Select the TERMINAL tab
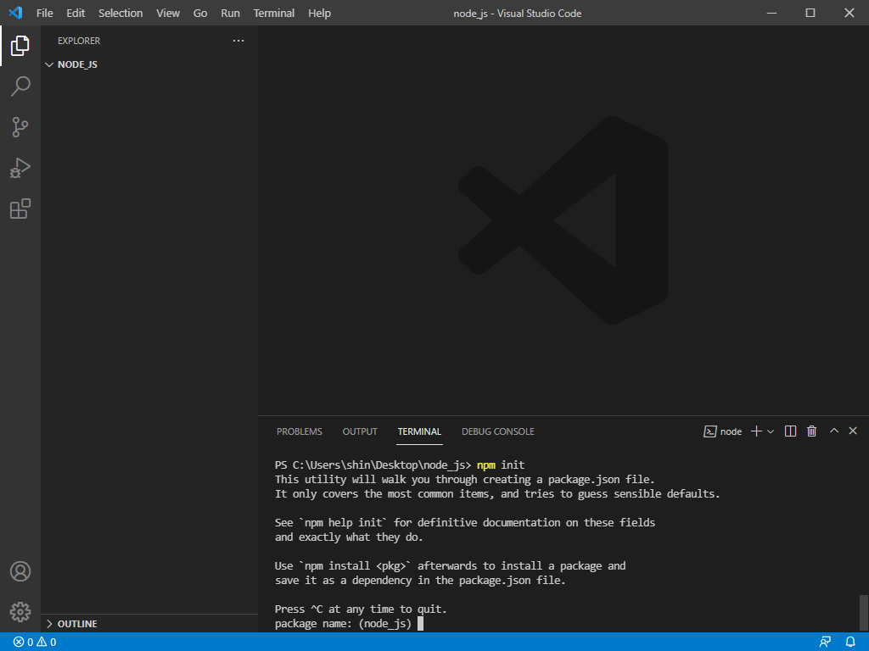The image size is (869, 651). point(419,431)
